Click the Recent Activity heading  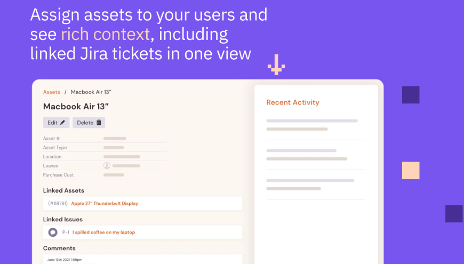(x=293, y=102)
